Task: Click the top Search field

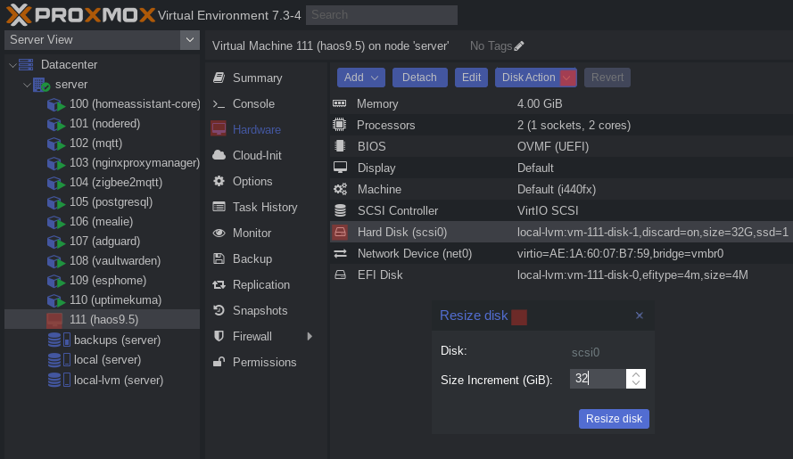Action: point(381,15)
